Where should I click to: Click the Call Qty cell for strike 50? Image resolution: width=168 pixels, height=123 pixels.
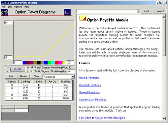12,92
